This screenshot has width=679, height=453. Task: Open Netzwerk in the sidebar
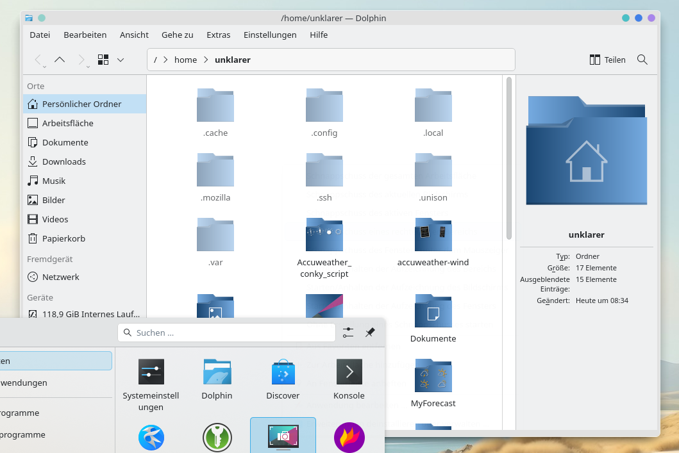point(85,277)
